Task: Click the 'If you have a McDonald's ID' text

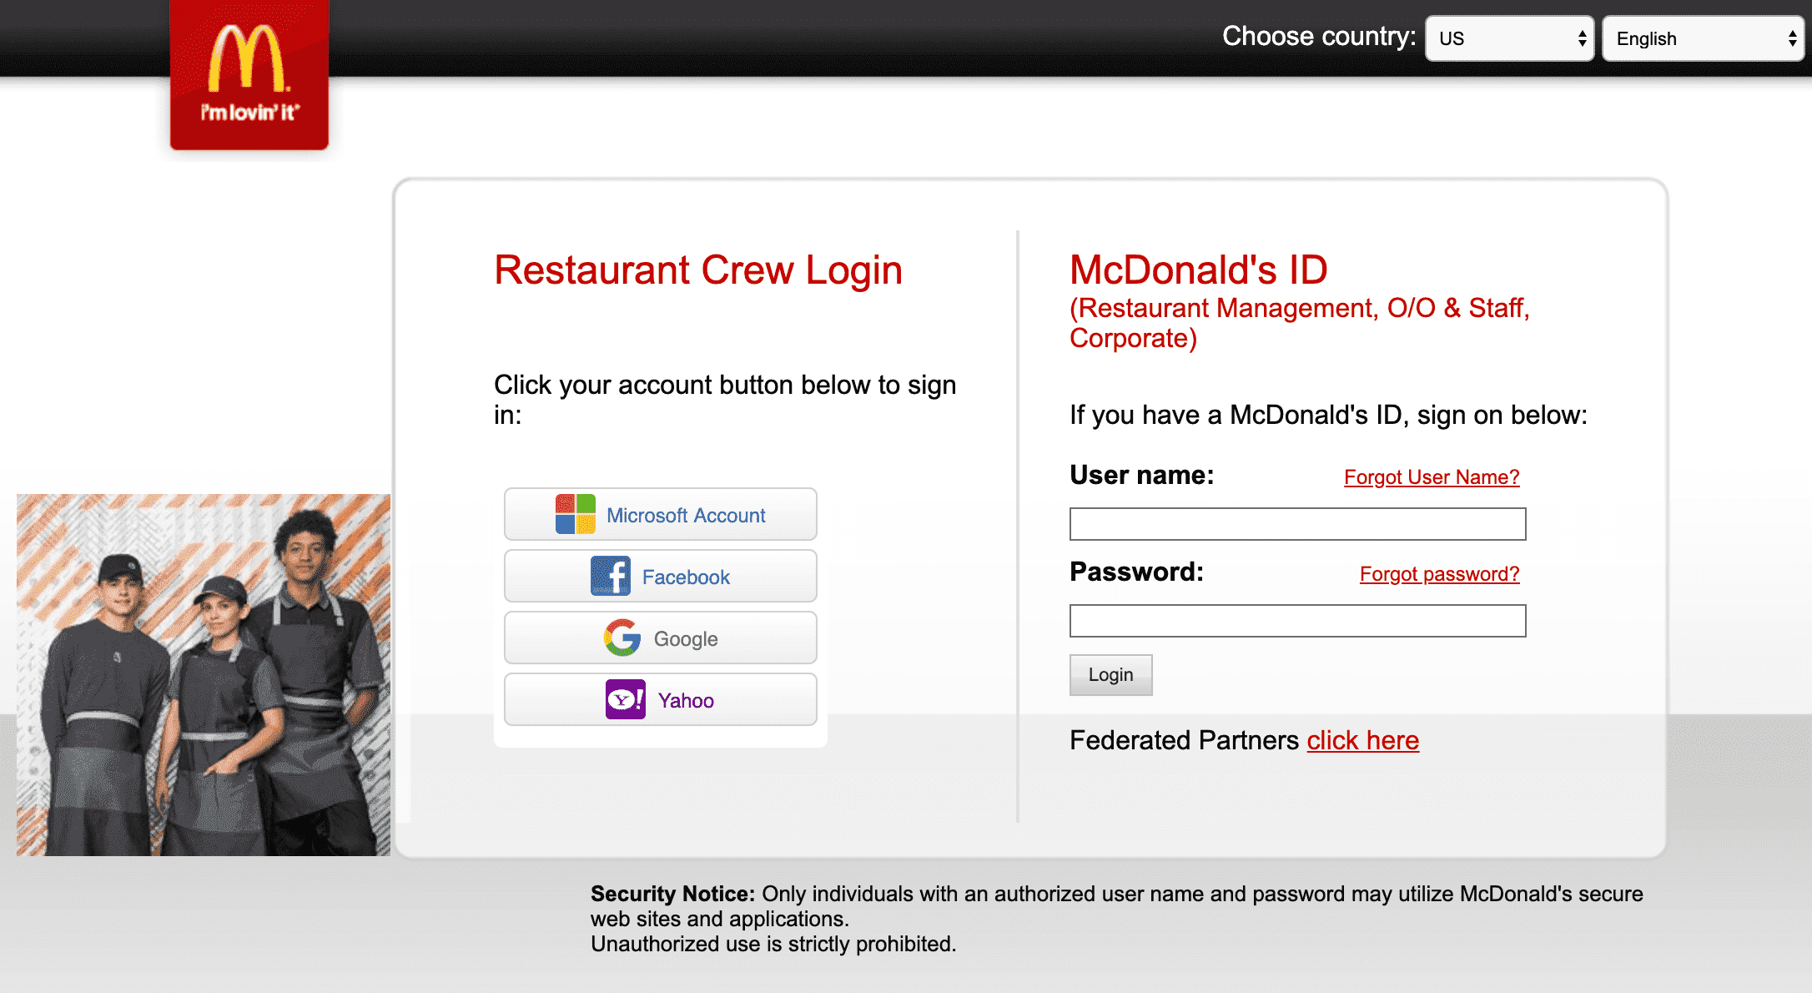Action: (x=1329, y=415)
